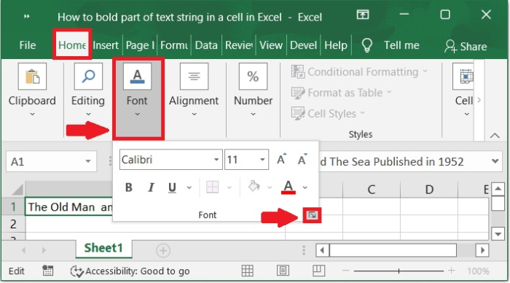
Task: Click the Tell me lightbulb icon
Action: 367,45
